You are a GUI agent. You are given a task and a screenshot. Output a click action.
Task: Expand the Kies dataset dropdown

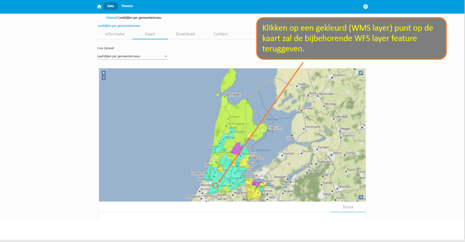tap(132, 56)
